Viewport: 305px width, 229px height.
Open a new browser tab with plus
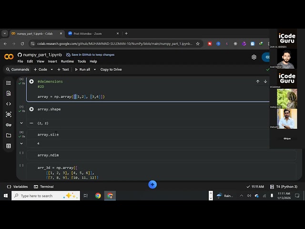[126, 33]
